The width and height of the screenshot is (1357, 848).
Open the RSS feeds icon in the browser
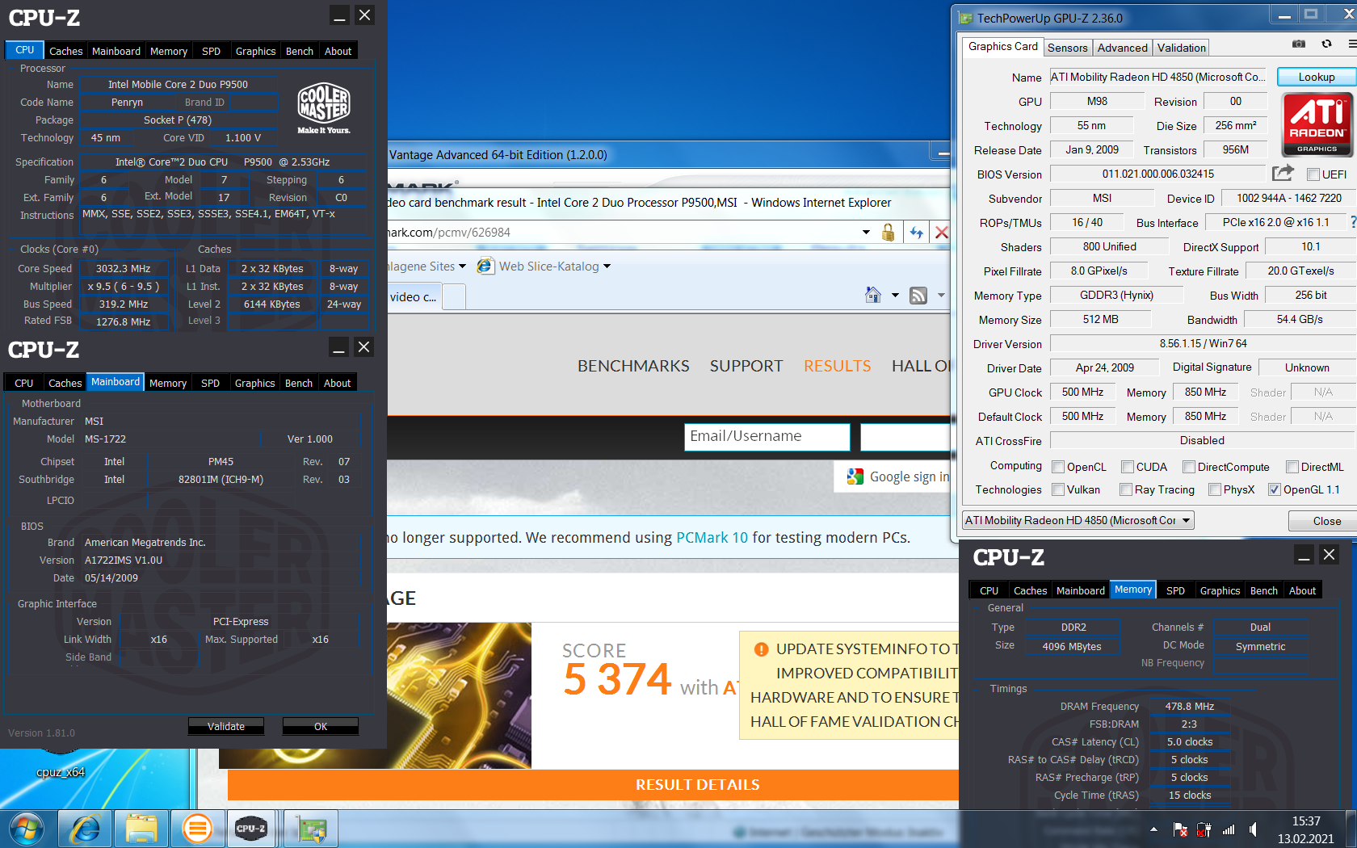(918, 296)
